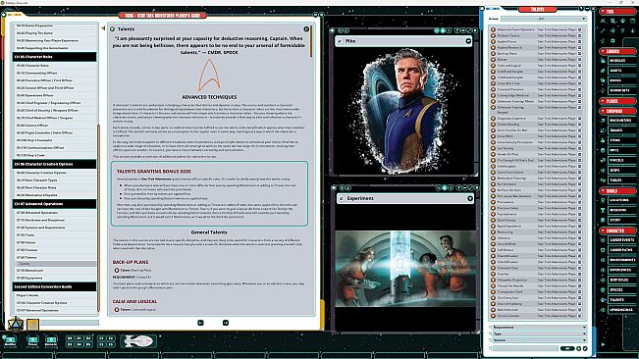Open the Group dropdown in Talents window

tap(543, 19)
